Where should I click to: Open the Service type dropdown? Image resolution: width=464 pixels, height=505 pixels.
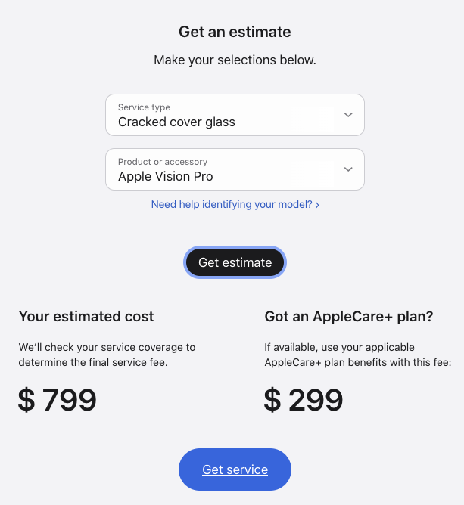coord(235,115)
